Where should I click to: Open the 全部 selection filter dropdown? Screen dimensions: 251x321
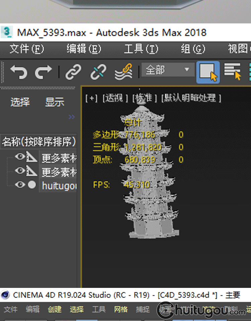point(168,70)
